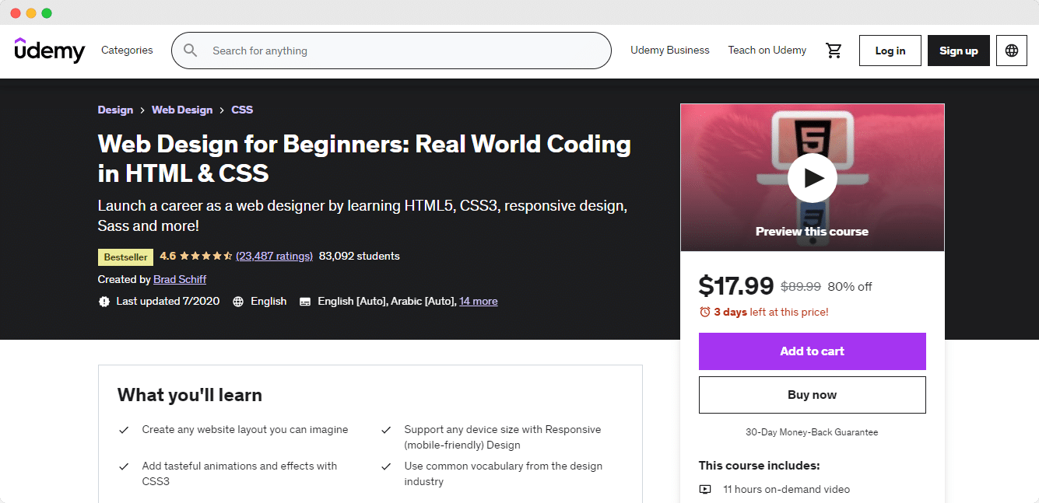Click the What you'll learn heading

[190, 395]
